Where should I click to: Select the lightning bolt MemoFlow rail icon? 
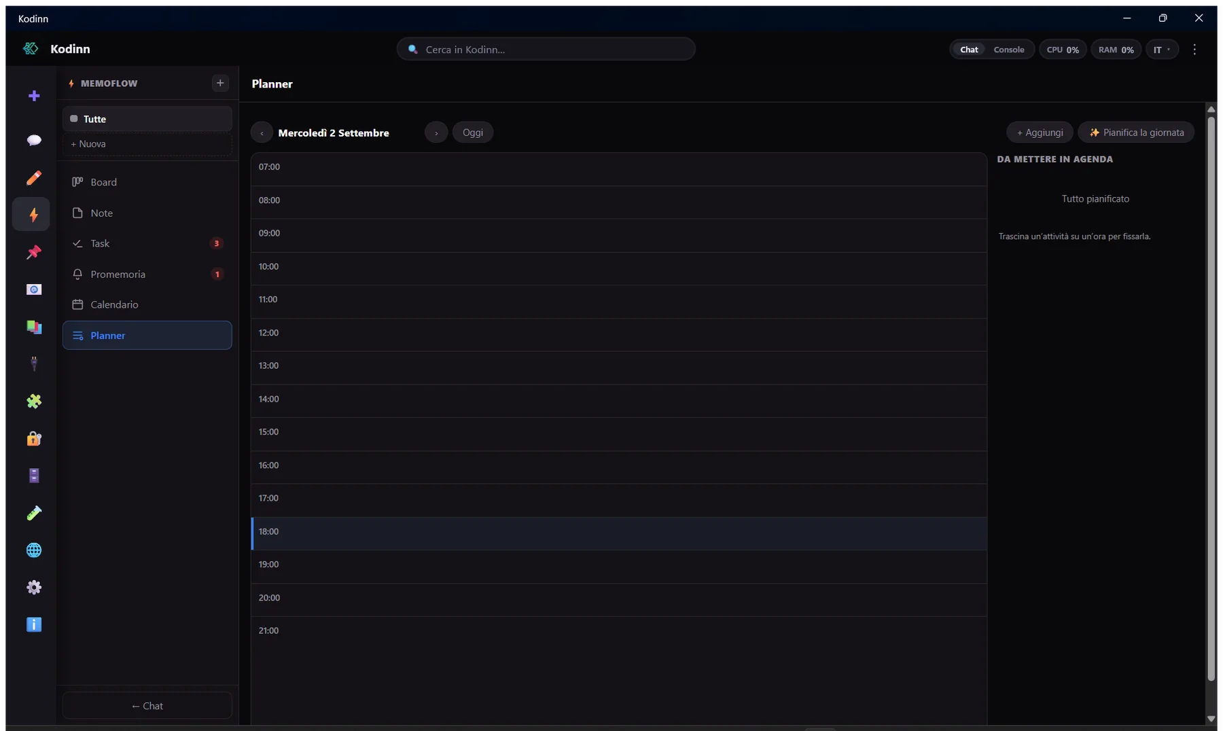pyautogui.click(x=31, y=215)
